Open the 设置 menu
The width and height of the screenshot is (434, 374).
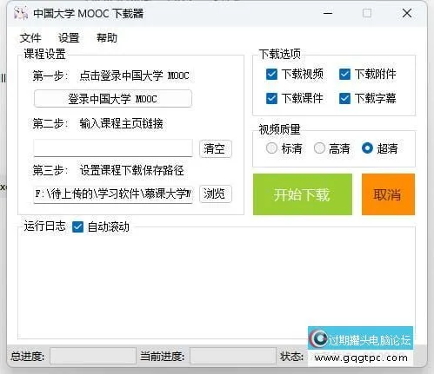(x=69, y=38)
